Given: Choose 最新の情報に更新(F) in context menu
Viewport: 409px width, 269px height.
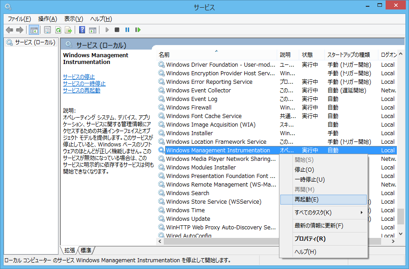Looking at the screenshot, I should click(324, 226).
